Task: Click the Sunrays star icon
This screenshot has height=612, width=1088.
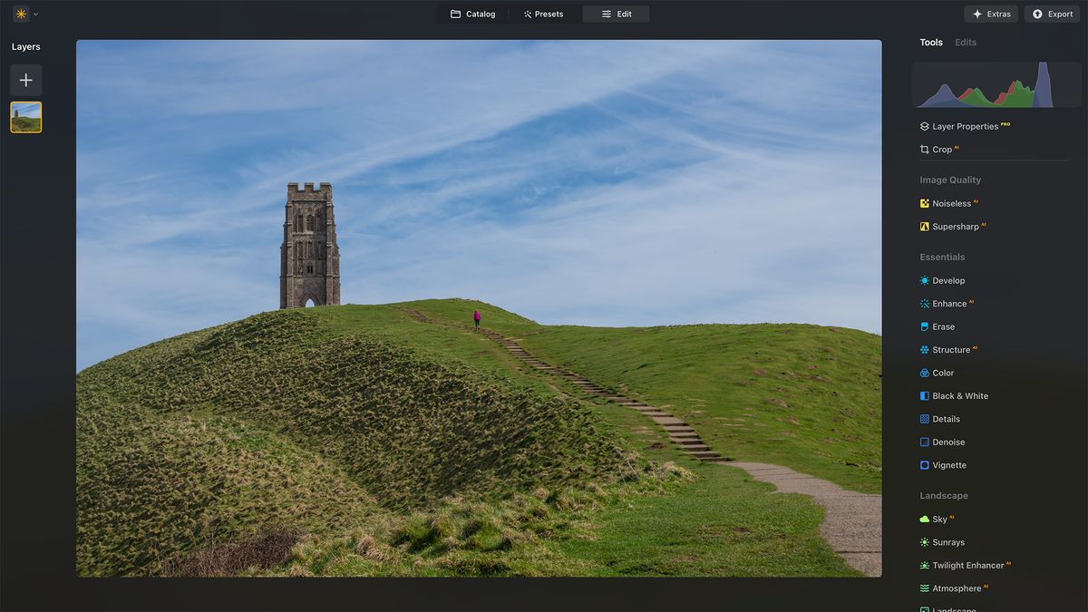Action: point(925,542)
